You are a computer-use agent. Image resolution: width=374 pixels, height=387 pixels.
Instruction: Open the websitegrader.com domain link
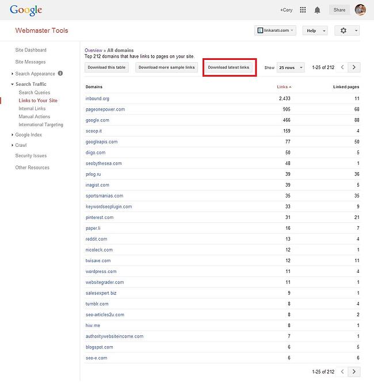click(105, 282)
